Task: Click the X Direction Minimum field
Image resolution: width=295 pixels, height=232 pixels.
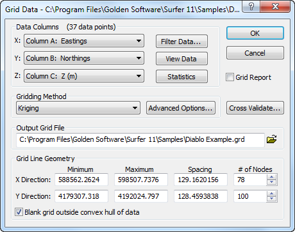Action: 81,180
